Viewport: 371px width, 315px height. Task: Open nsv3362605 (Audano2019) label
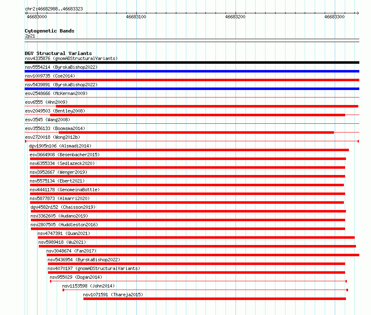(x=59, y=216)
